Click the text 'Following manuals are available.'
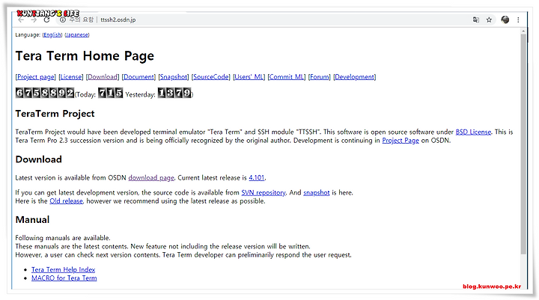This screenshot has height=300, width=539. [63, 238]
